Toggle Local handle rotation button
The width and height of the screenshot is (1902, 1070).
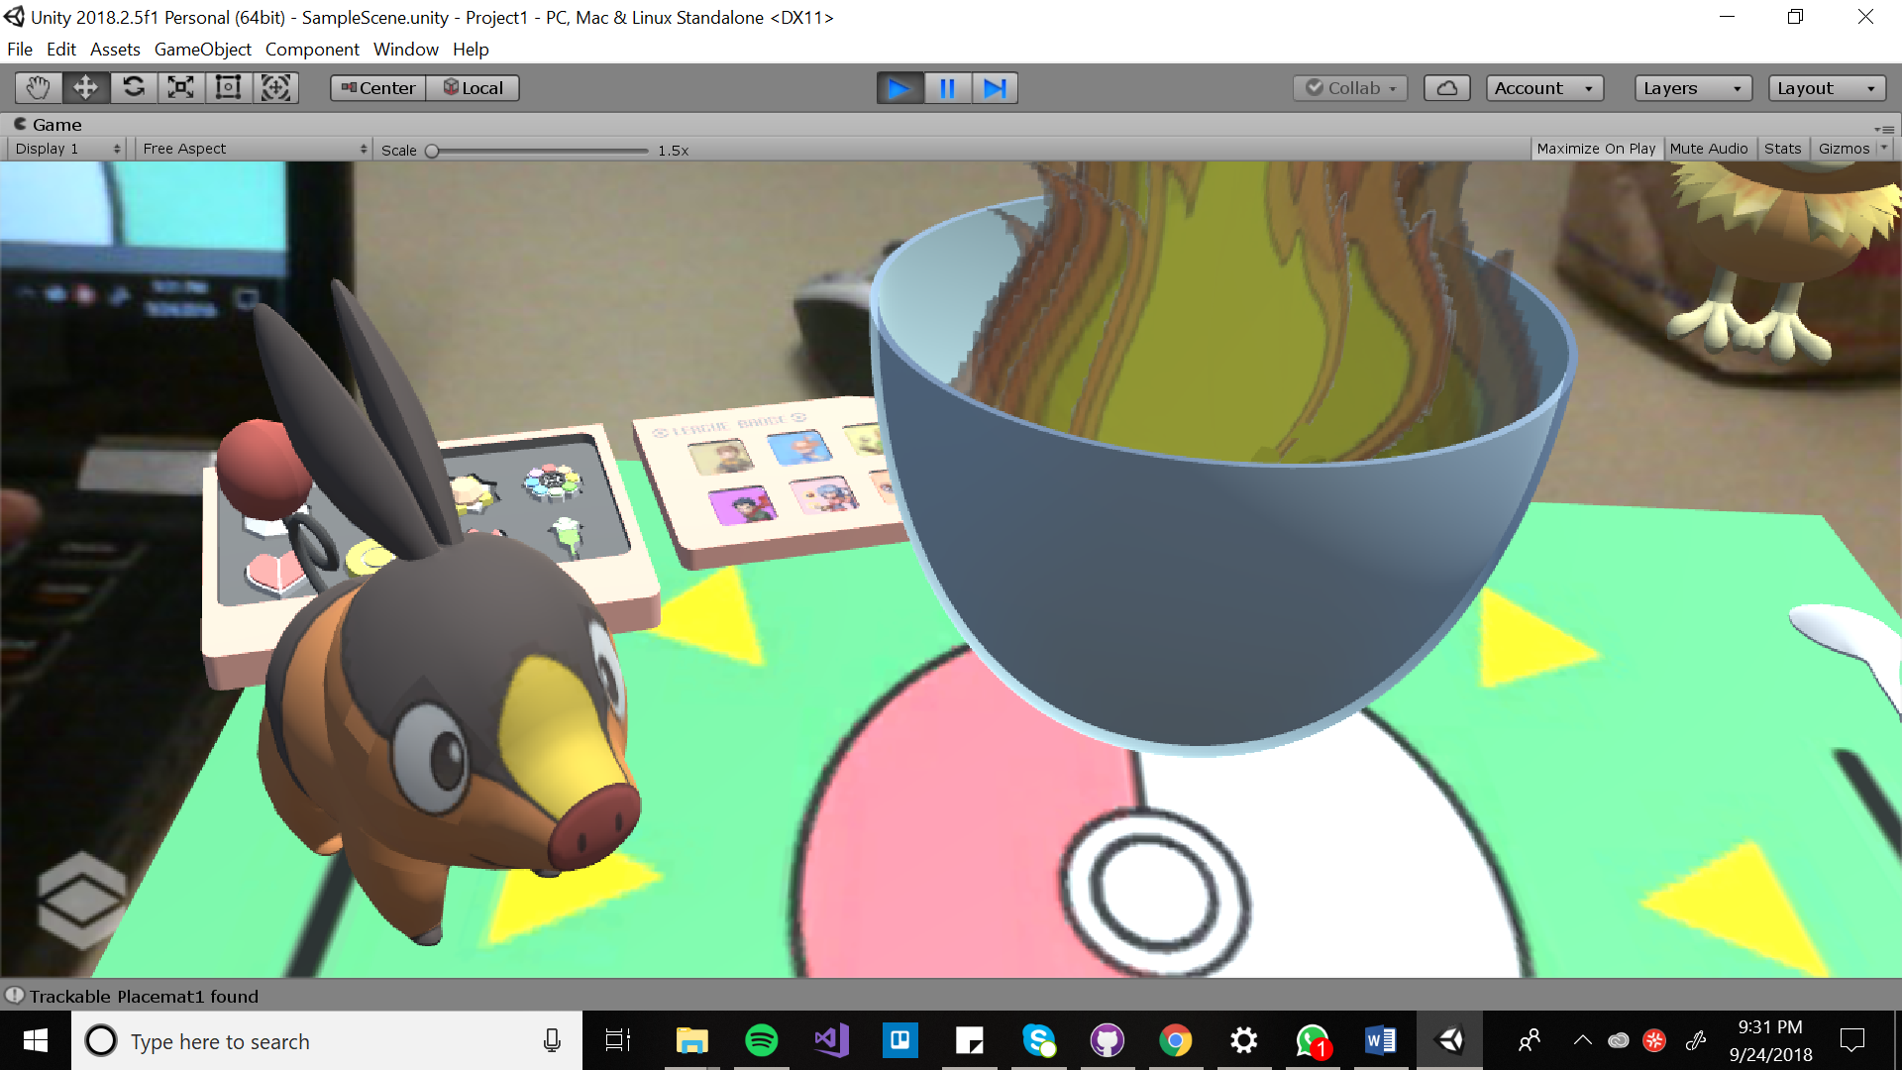tap(473, 88)
